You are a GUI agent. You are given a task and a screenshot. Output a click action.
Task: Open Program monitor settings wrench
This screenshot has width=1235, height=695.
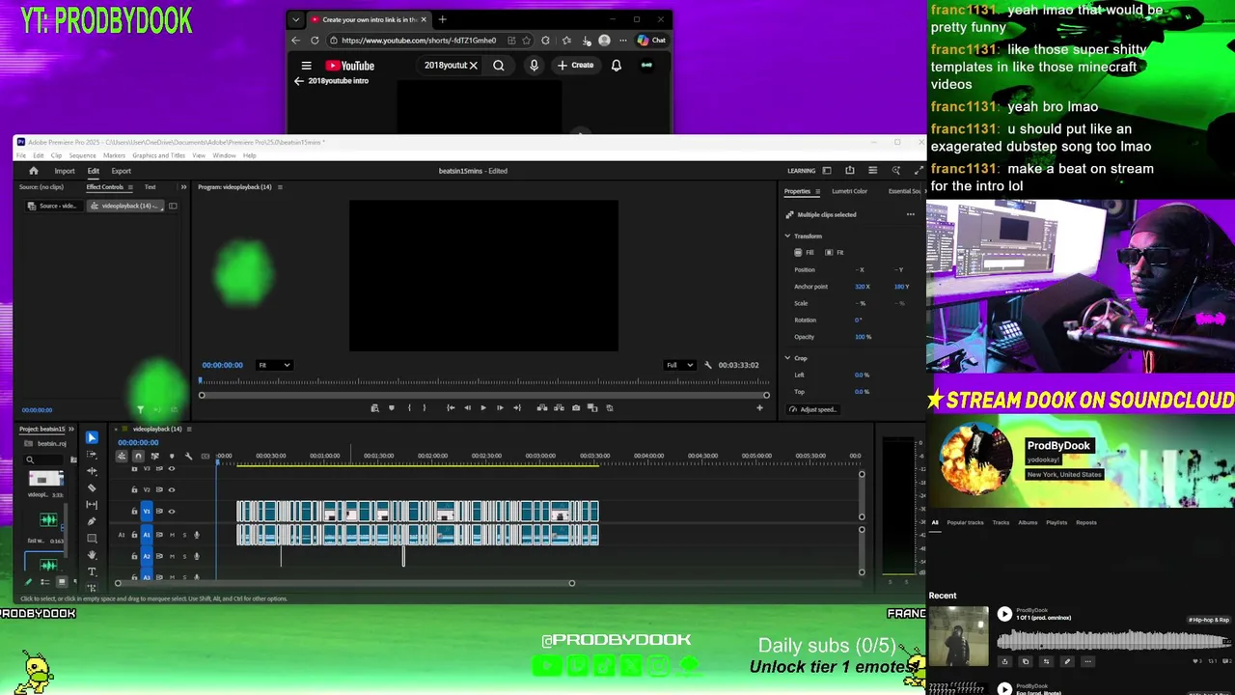click(x=708, y=365)
